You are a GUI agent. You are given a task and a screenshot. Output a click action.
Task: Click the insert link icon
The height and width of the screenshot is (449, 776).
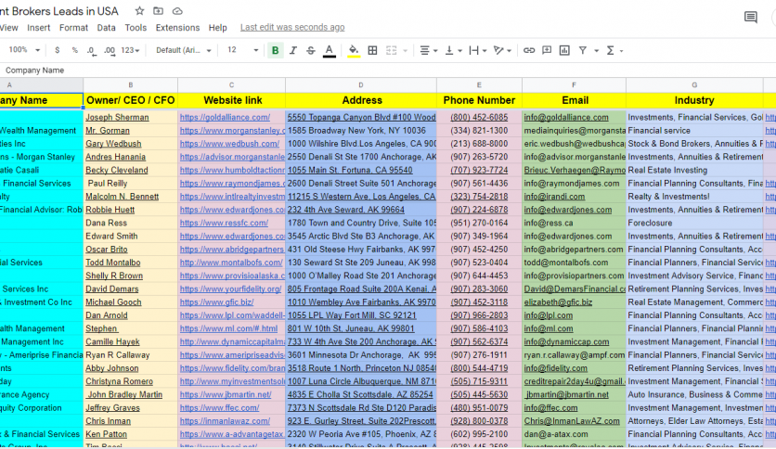528,50
